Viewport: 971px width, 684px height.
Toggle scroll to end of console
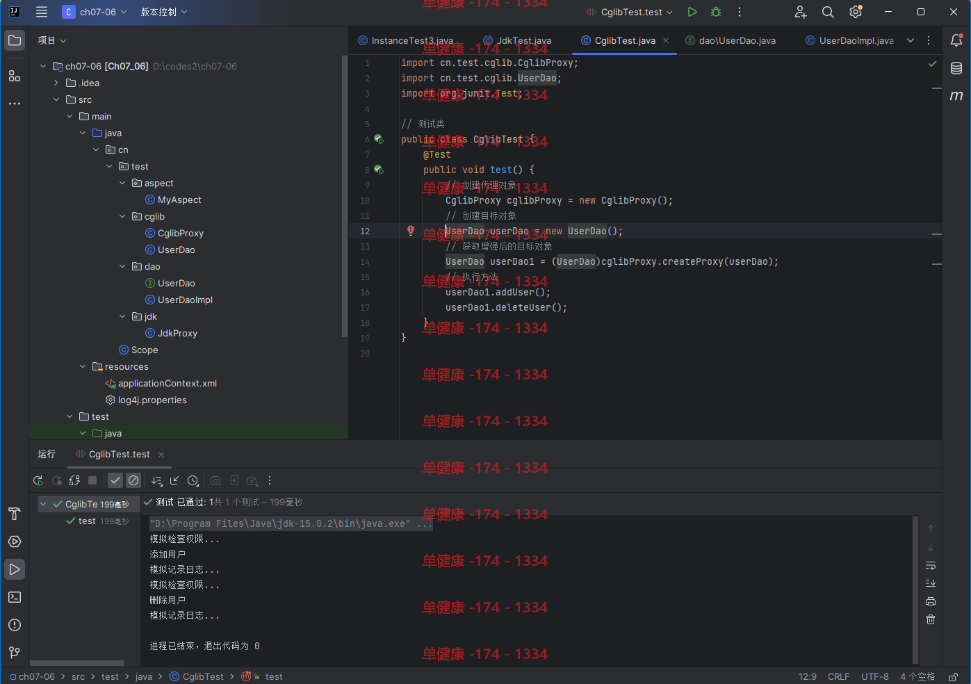click(x=931, y=583)
